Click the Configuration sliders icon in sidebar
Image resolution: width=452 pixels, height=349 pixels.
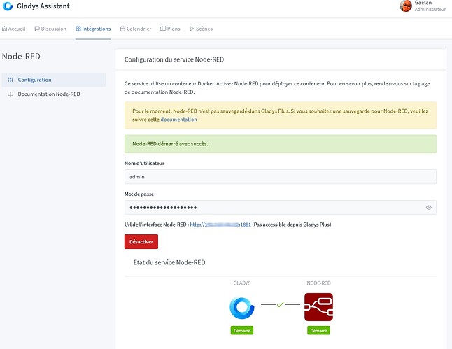pyautogui.click(x=10, y=80)
